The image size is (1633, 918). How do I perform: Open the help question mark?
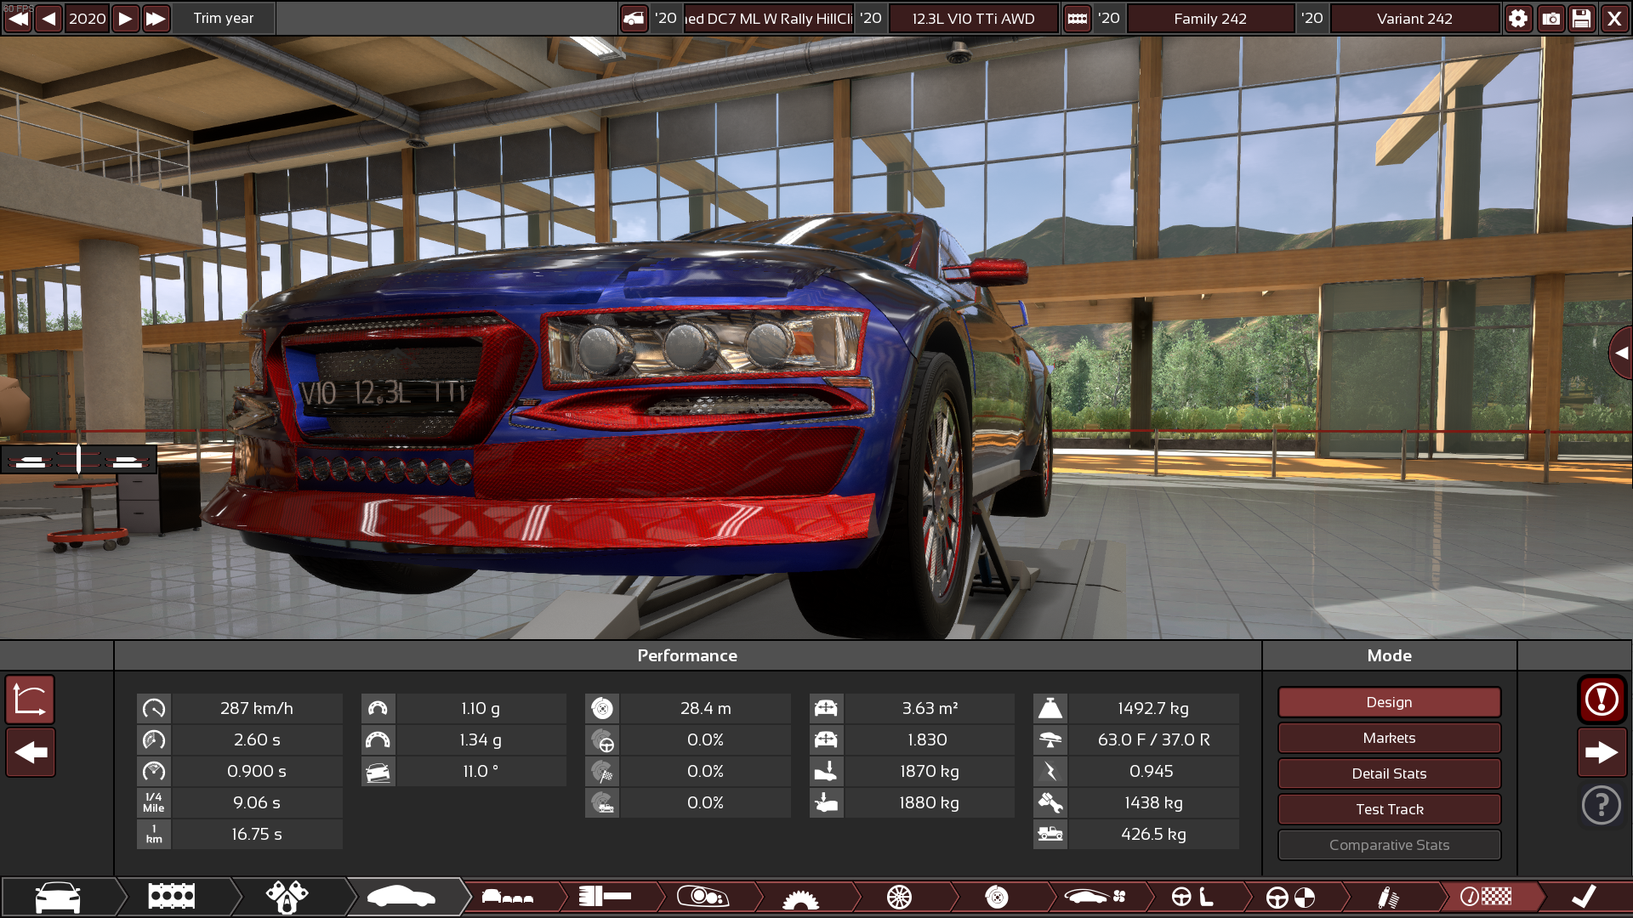[1602, 805]
